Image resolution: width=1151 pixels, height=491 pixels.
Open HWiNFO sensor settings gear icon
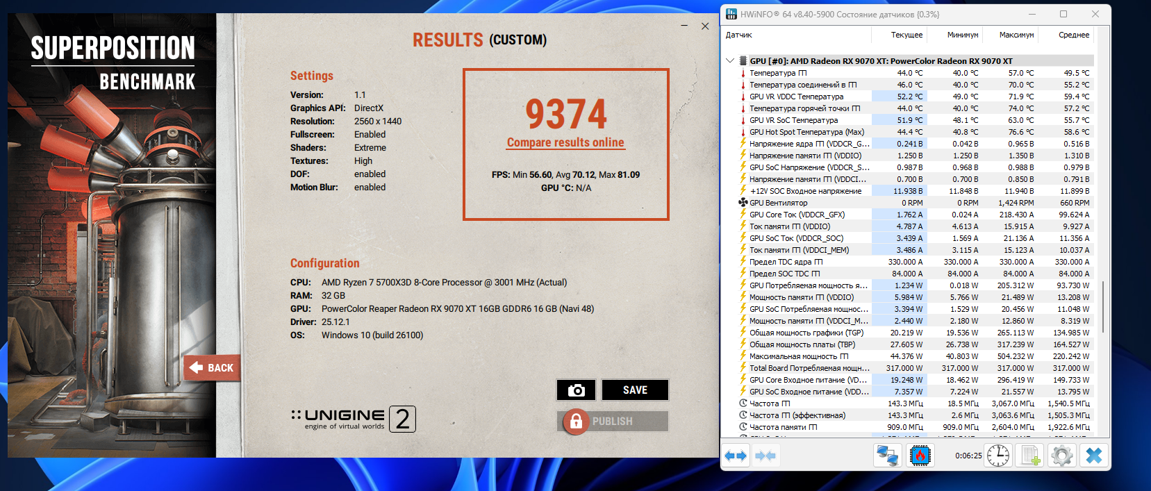coord(1061,456)
